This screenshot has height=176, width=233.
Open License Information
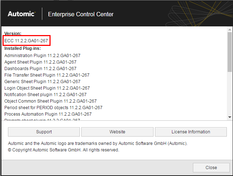click(191, 132)
